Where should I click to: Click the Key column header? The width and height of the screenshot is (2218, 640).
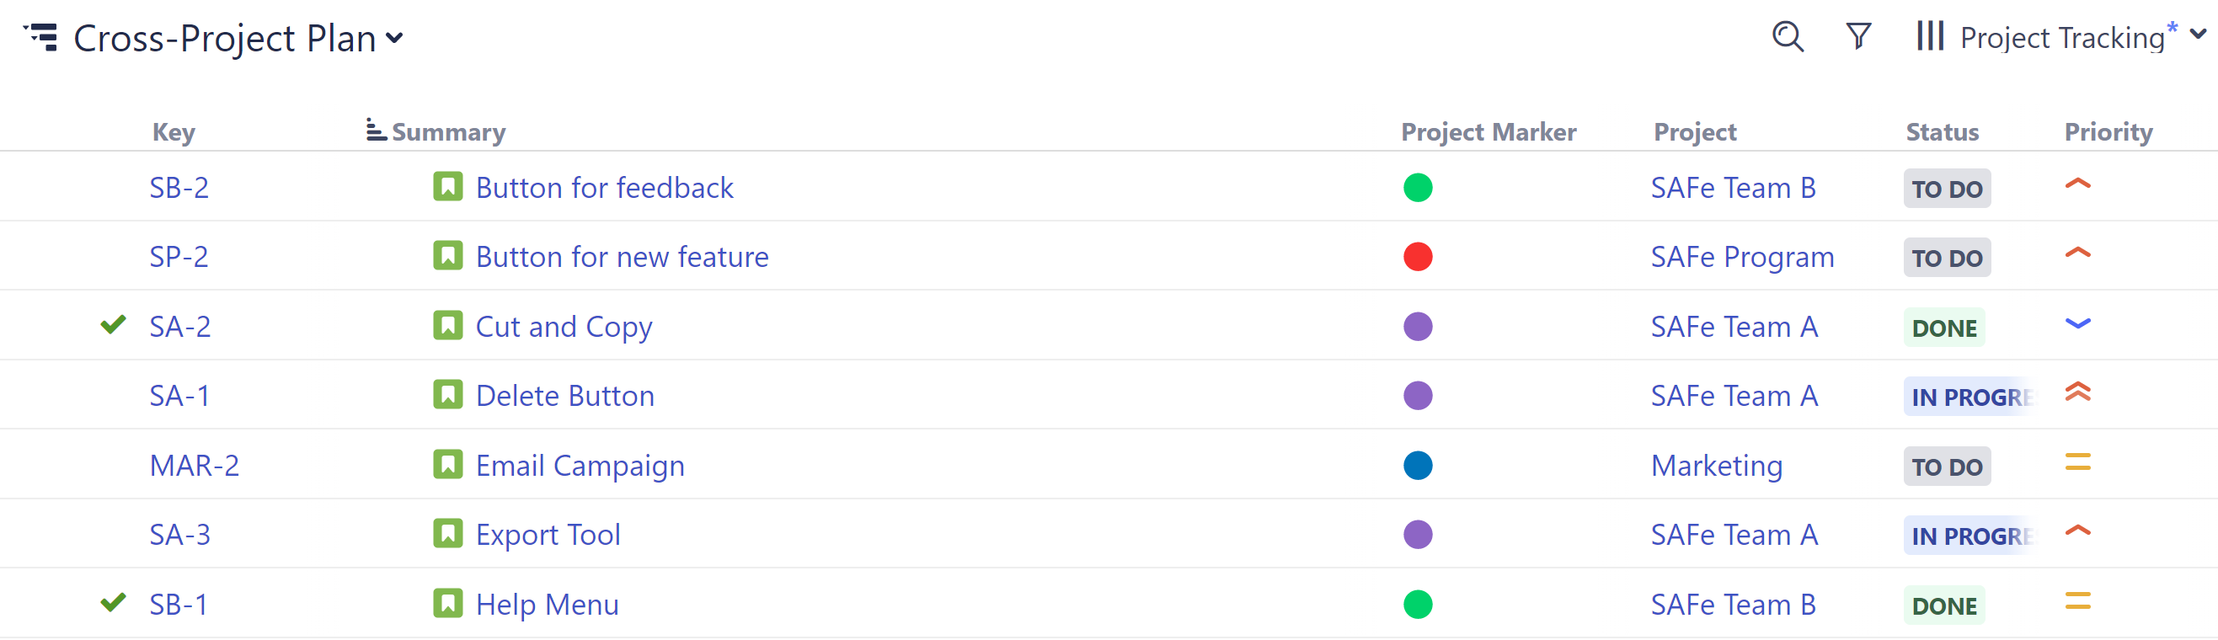coord(173,131)
